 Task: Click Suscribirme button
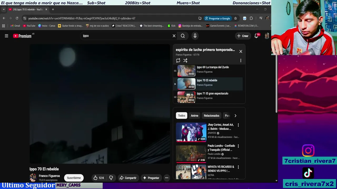tap(74, 178)
